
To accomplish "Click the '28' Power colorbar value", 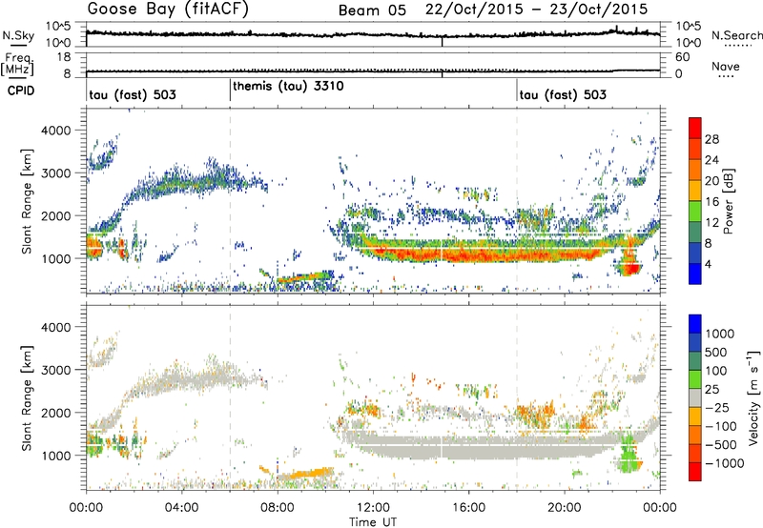I will click(x=711, y=139).
